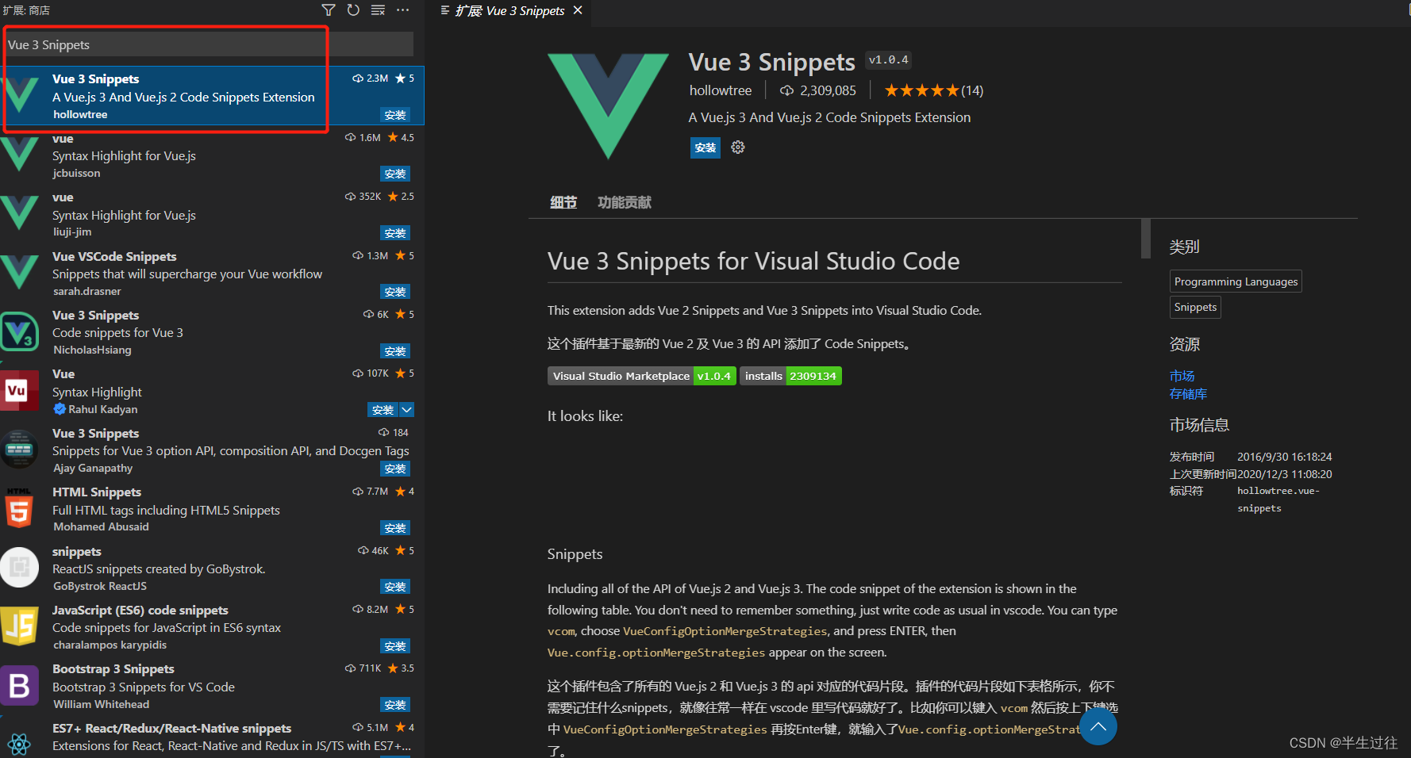Select the liuji-jim vue extension icon
This screenshot has width=1411, height=758.
tap(20, 213)
